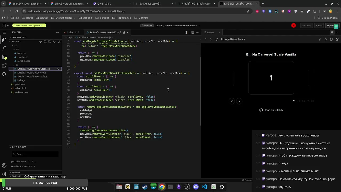The height and width of the screenshot is (192, 341).
Task: Open package.json in the file tree
Action: pyautogui.click(x=21, y=92)
